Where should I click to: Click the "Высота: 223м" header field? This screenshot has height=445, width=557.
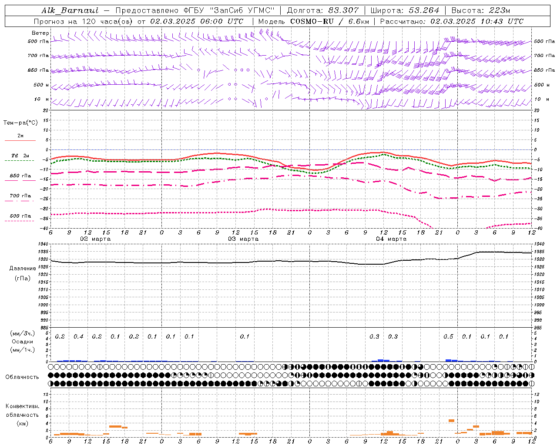click(480, 10)
